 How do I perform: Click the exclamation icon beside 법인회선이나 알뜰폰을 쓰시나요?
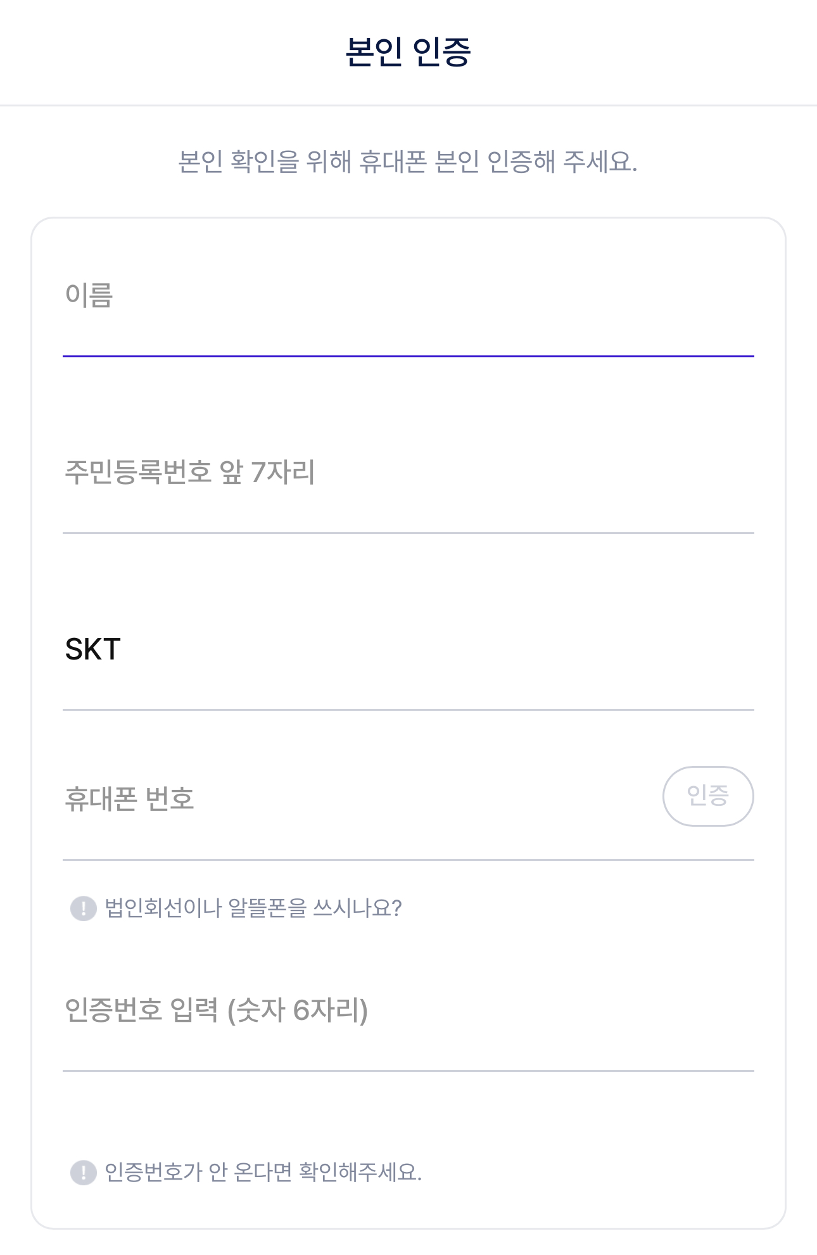83,908
